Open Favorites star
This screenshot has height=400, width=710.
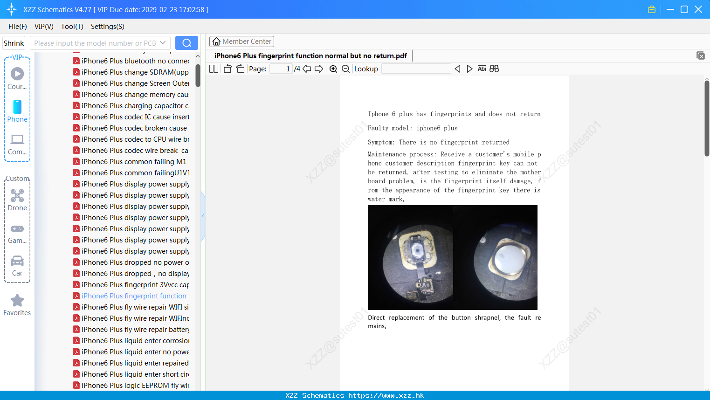(x=17, y=305)
